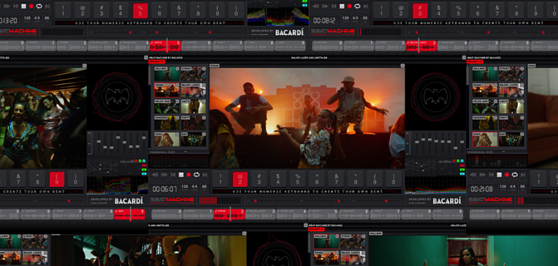This screenshot has width=558, height=266.
Task: Toggle record in the 00:21:08 window
Action: click(x=507, y=175)
